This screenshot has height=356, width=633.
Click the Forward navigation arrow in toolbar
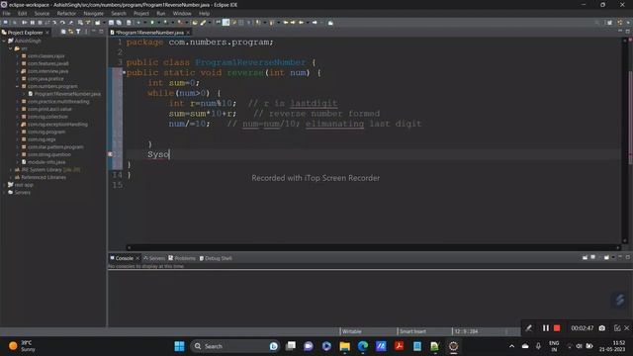[315, 23]
